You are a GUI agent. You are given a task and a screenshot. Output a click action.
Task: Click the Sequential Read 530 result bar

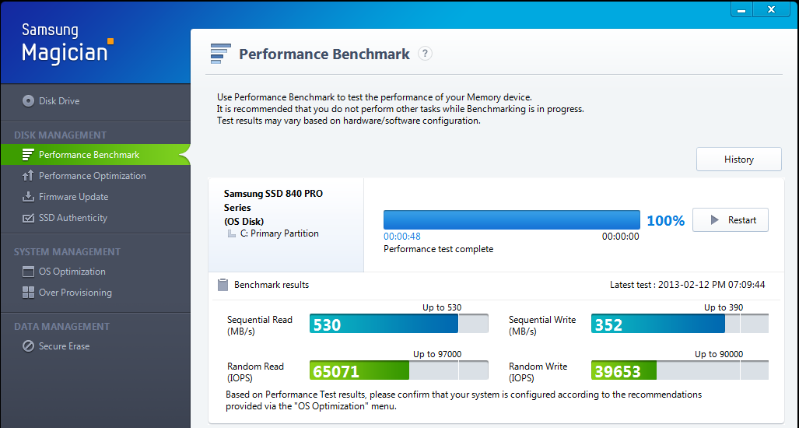coord(399,324)
